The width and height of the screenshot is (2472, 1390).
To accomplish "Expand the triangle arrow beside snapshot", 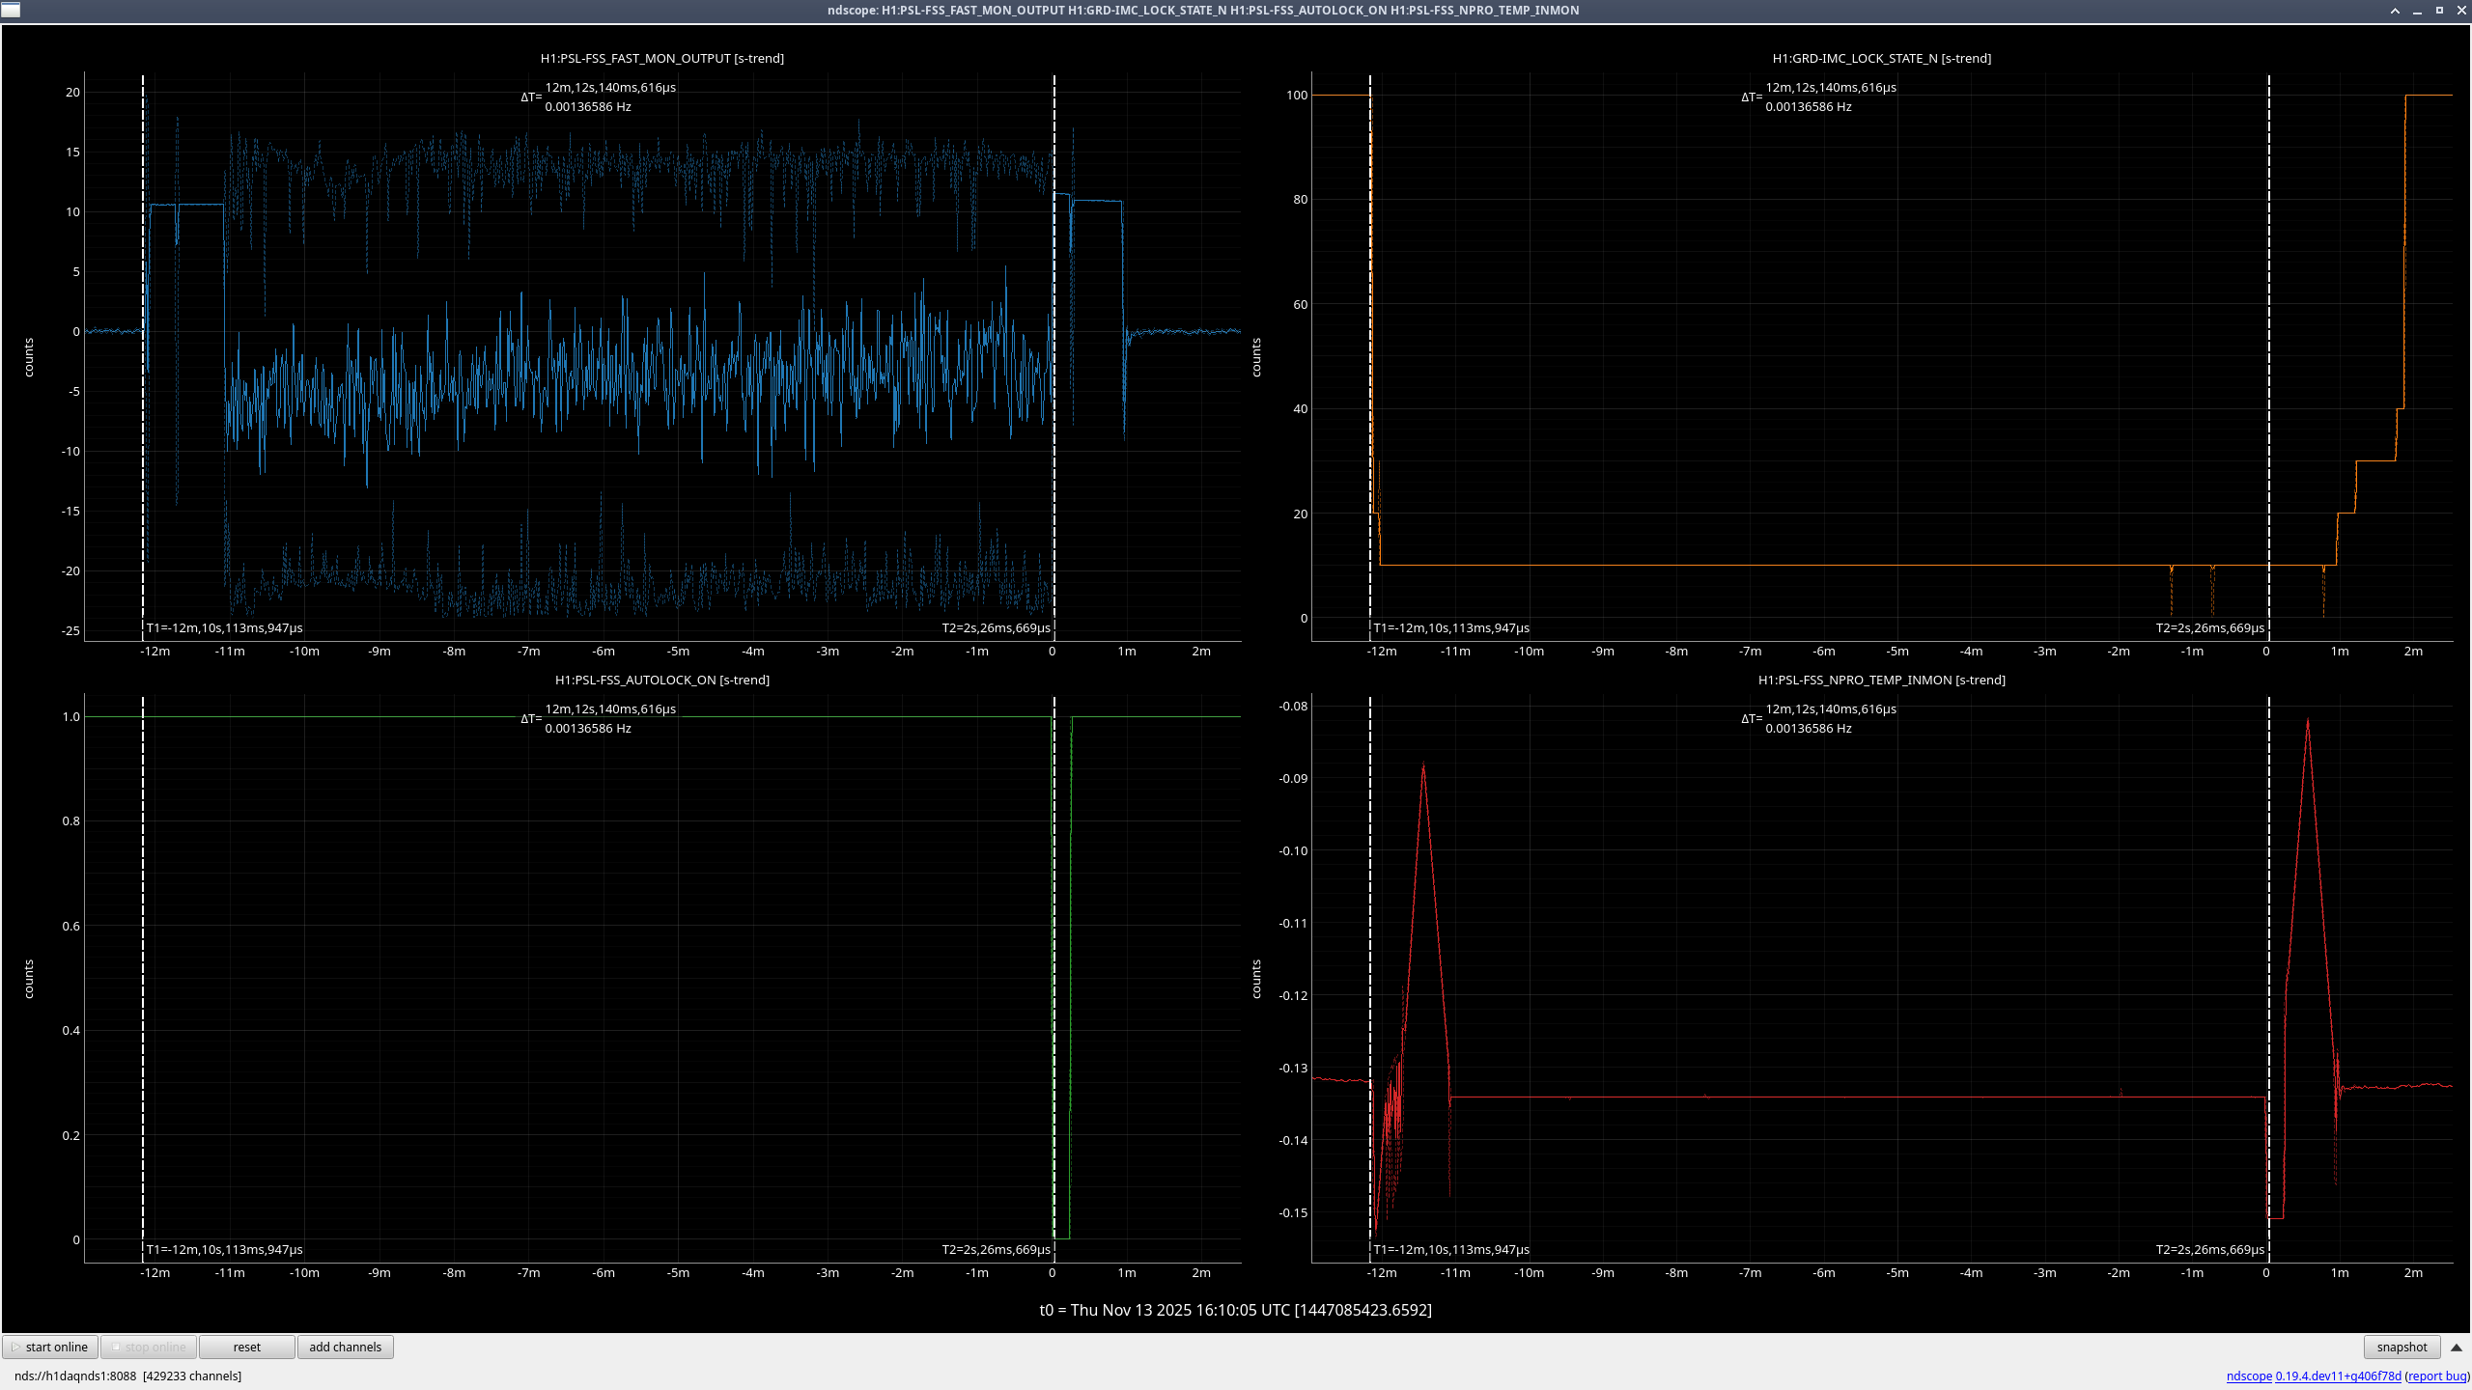I will 2457,1347.
